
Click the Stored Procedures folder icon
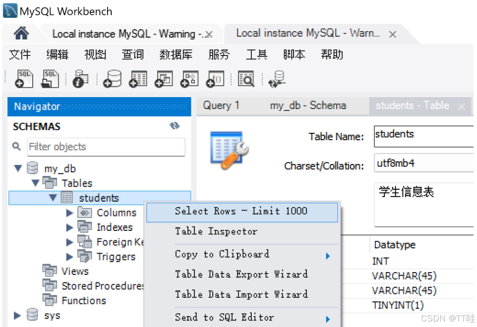point(50,285)
